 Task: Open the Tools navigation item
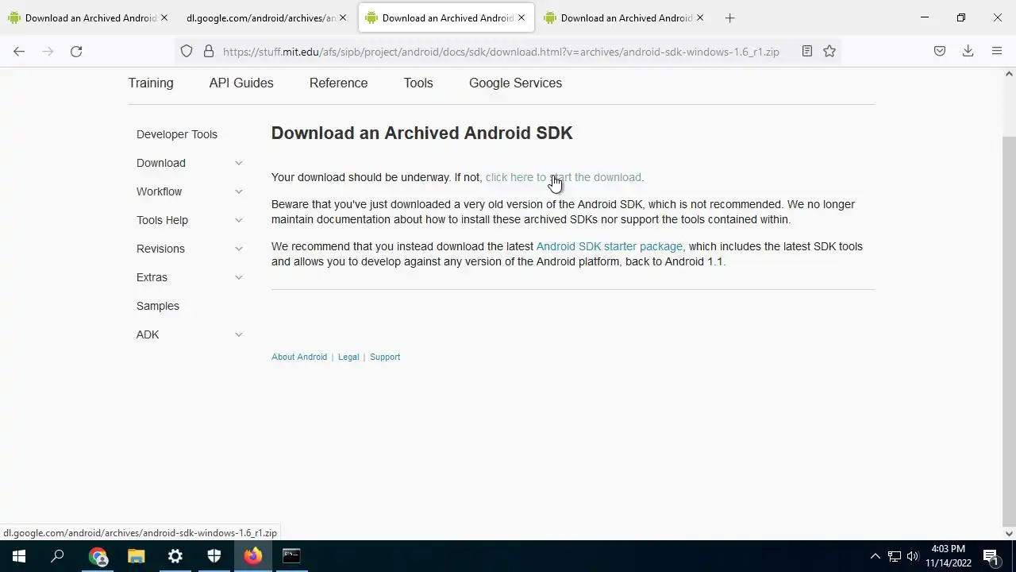click(x=418, y=83)
